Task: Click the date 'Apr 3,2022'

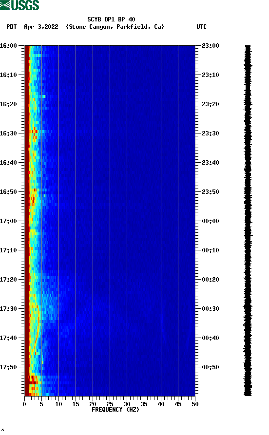Action: pyautogui.click(x=41, y=27)
